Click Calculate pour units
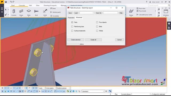171x96 pixels. [144, 15]
